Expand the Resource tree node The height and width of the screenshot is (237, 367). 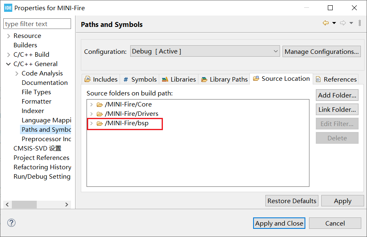(x=9, y=36)
